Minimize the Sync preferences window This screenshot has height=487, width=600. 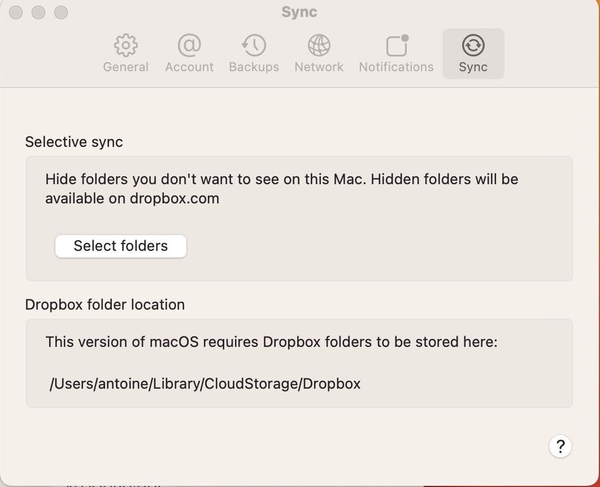click(x=38, y=12)
